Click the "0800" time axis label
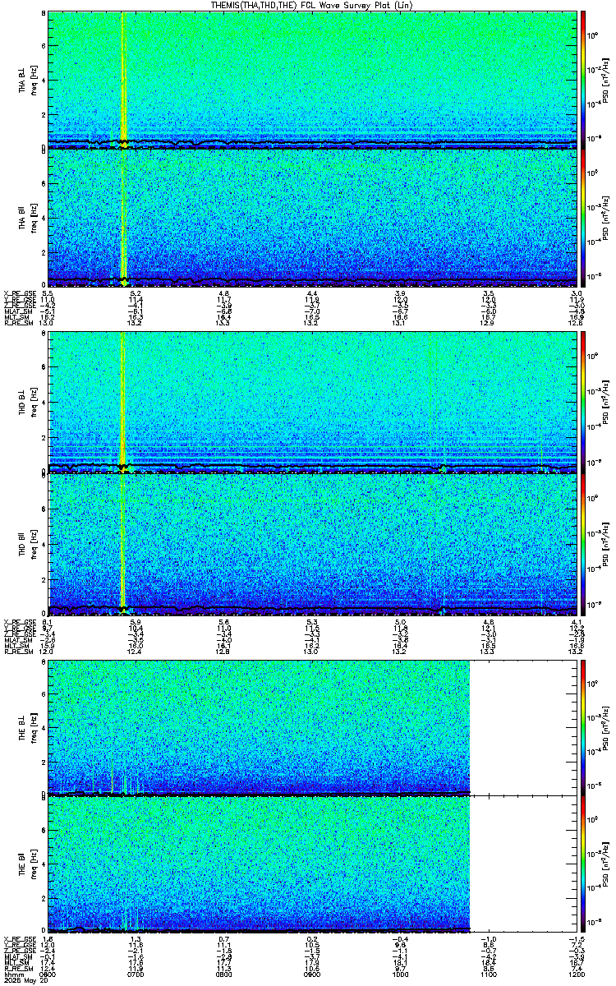 224,974
